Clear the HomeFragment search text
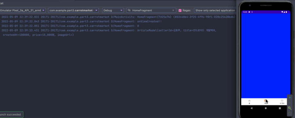The width and height of the screenshot is (295, 118). [173, 10]
